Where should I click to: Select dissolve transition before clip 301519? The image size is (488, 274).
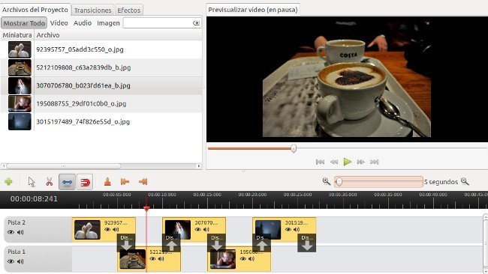tap(262, 243)
